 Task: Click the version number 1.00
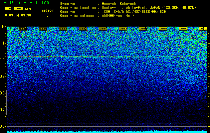coord(45,3)
